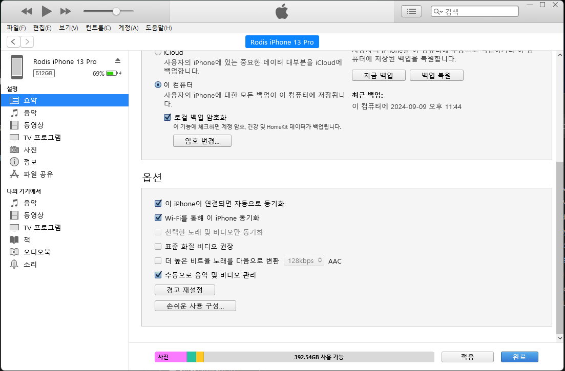Click the 음악 icon under 설정
This screenshot has width=565, height=371.
(14, 113)
